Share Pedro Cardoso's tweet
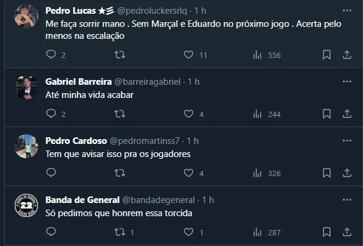Viewport: 363px width, 246px height. click(x=347, y=173)
